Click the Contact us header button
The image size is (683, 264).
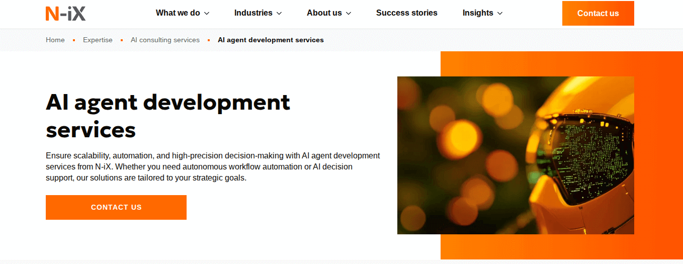click(598, 13)
